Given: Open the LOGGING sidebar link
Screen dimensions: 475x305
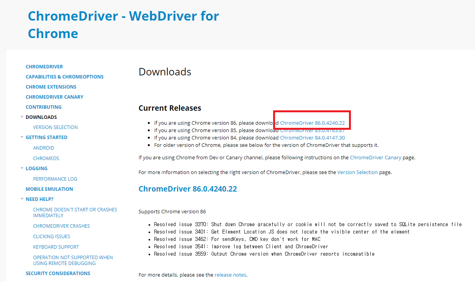Looking at the screenshot, I should coord(37,169).
